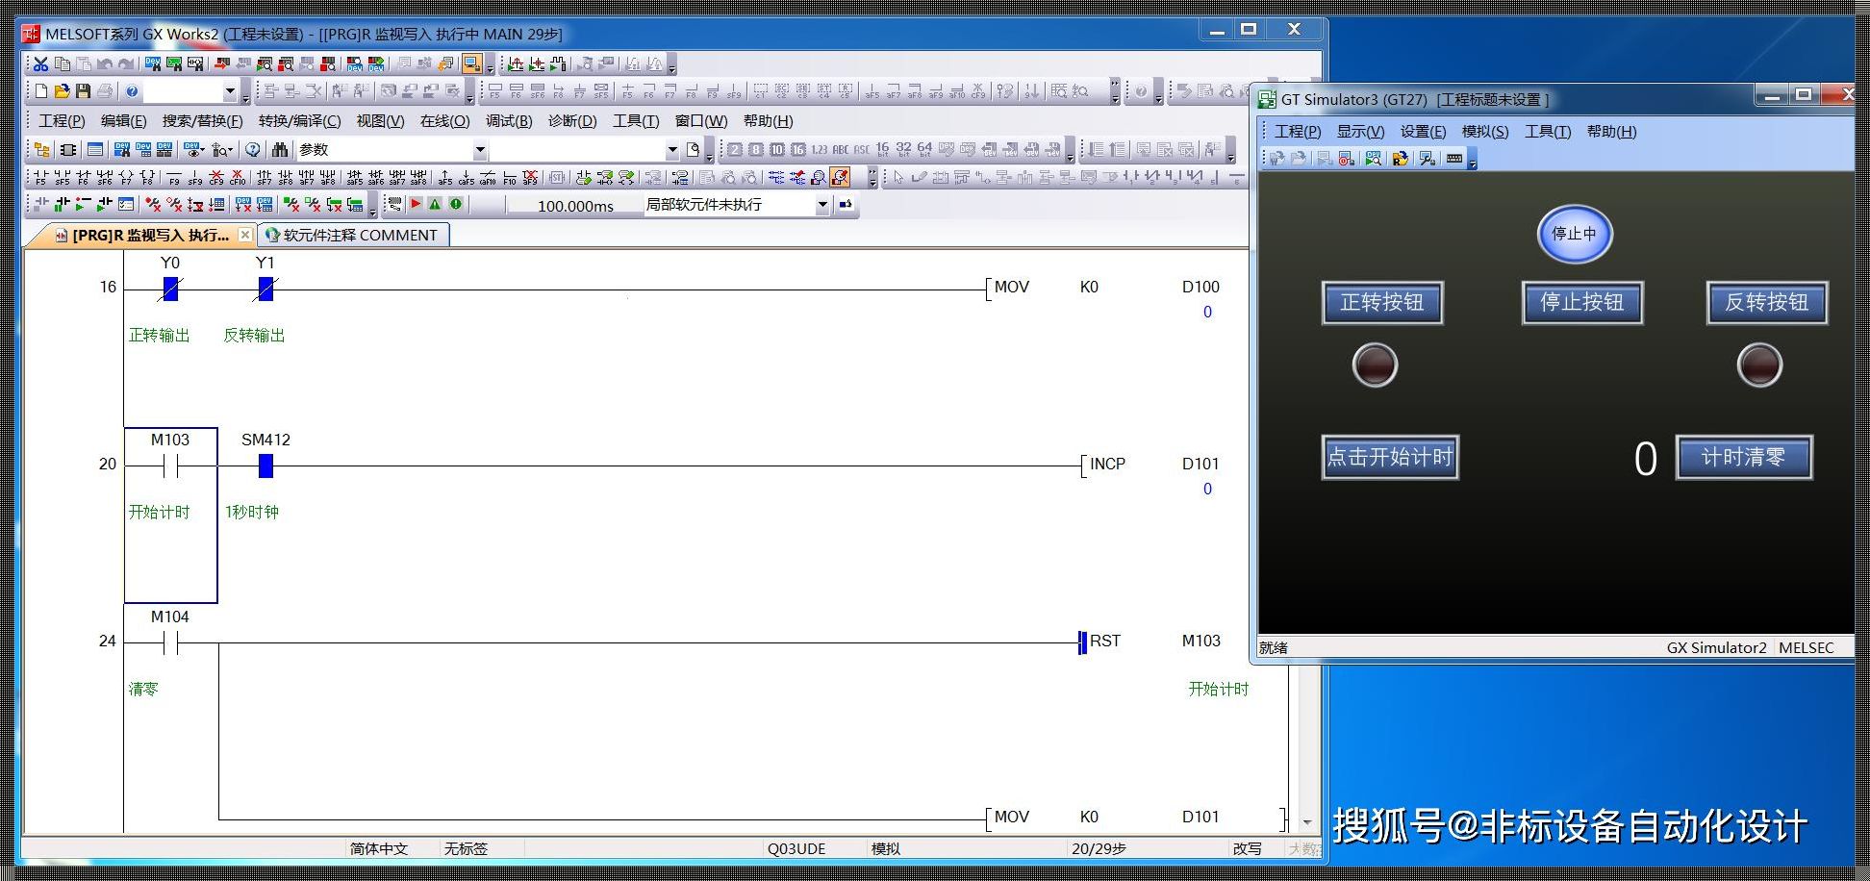Click the navigation project tree icon
1870x881 pixels.
pyautogui.click(x=41, y=149)
